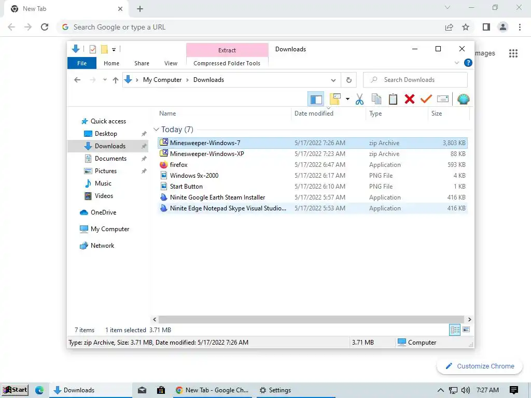The height and width of the screenshot is (398, 531).
Task: Select Windows 9x-2000 PNG file
Action: click(x=313, y=175)
